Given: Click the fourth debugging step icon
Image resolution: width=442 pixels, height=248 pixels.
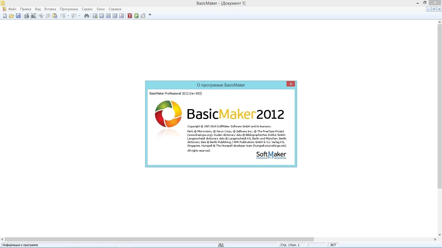Looking at the screenshot, I should [x=115, y=16].
